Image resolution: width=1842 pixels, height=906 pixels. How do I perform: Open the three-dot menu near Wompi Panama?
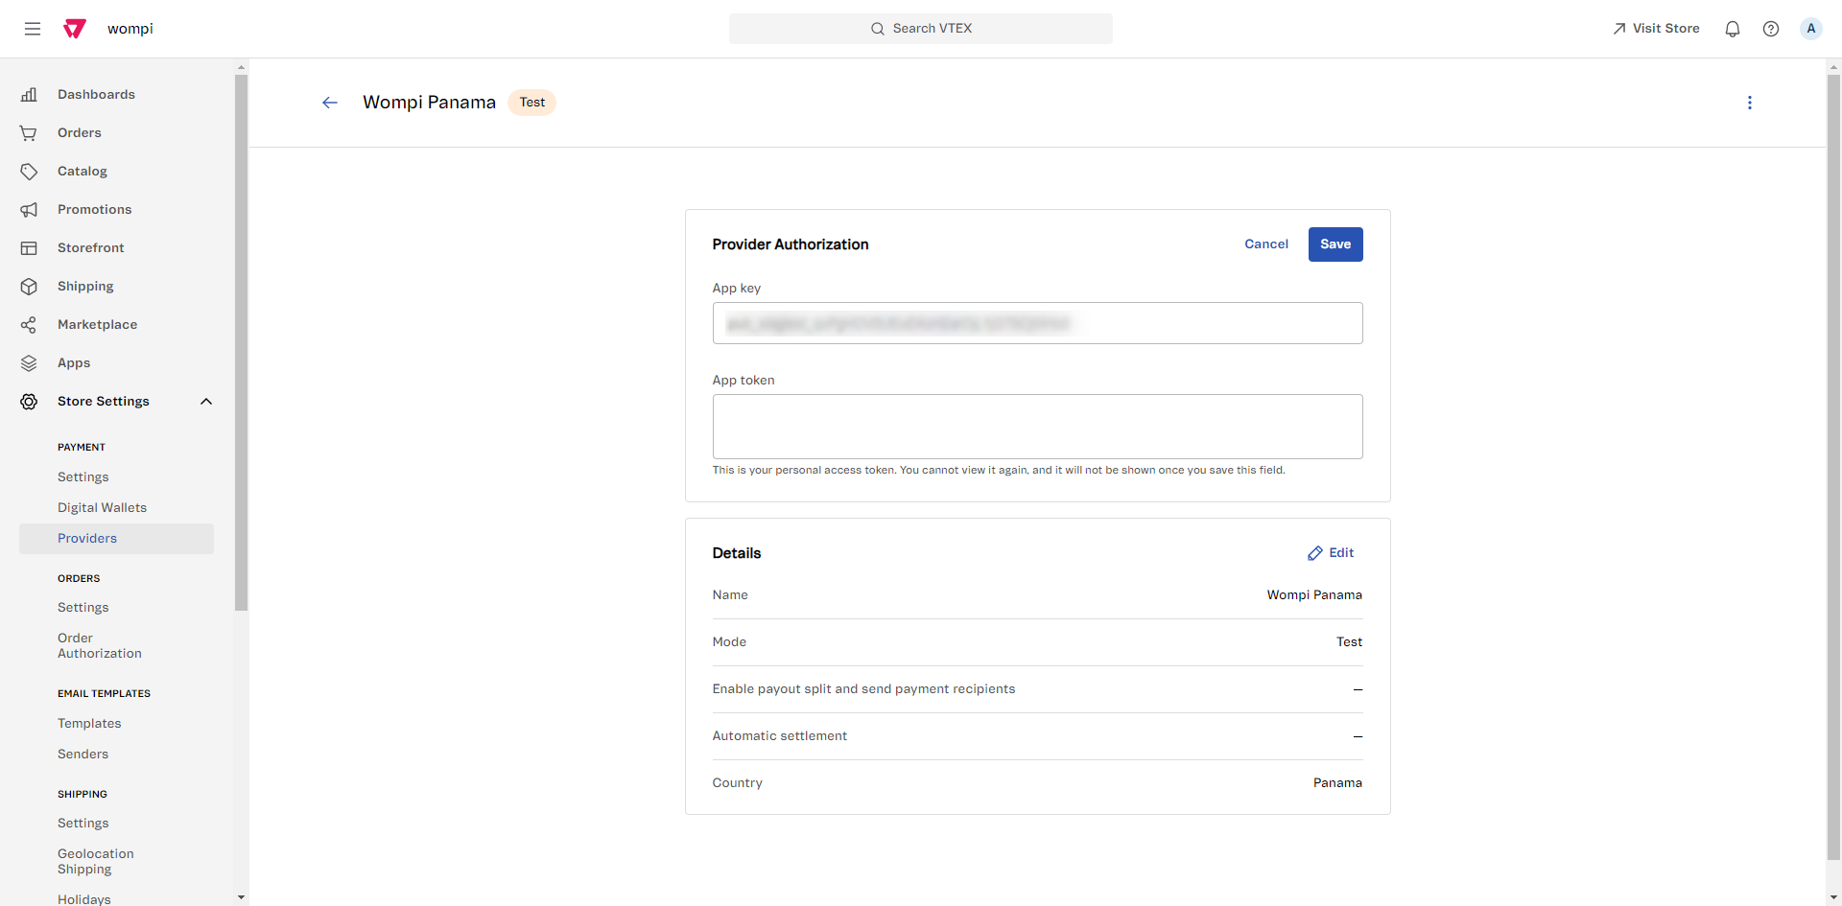tap(1750, 103)
